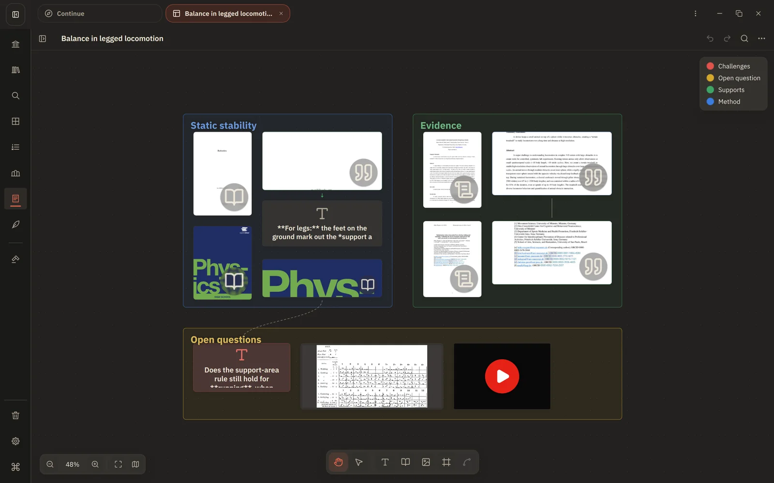
Task: Switch to the Continue tab
Action: (x=100, y=14)
